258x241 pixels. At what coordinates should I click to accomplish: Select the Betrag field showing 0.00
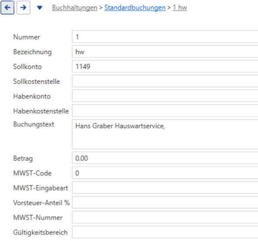(165, 158)
